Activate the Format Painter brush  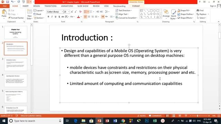16,18
